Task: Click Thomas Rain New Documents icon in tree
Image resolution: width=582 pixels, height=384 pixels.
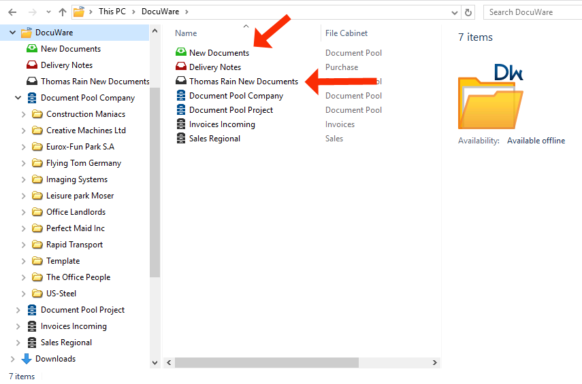Action: pos(32,81)
